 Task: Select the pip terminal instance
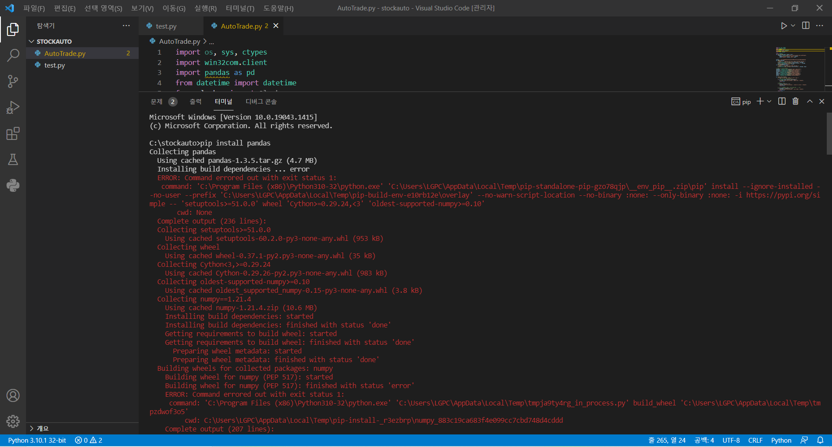point(741,102)
